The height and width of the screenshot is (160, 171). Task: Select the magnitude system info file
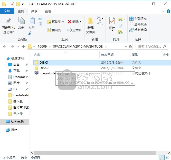click(x=45, y=73)
